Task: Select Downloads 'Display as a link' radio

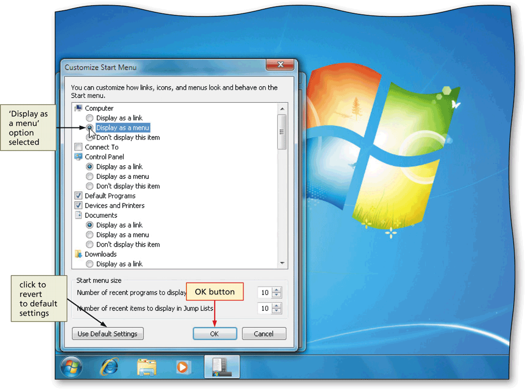Action: (89, 264)
